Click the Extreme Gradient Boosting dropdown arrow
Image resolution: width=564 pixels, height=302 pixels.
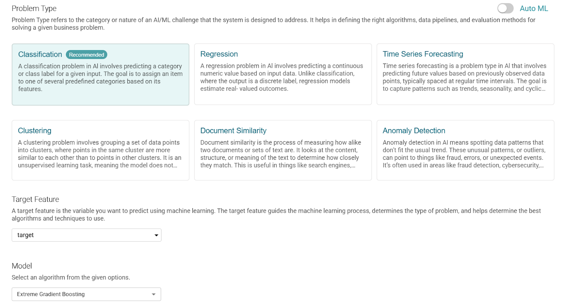[154, 294]
